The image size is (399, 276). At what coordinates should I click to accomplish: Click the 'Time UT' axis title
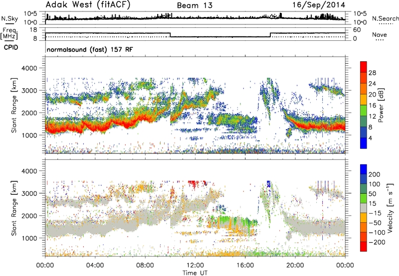(195, 273)
